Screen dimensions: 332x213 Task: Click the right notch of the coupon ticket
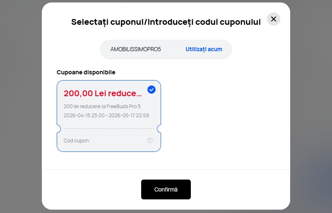point(159,129)
